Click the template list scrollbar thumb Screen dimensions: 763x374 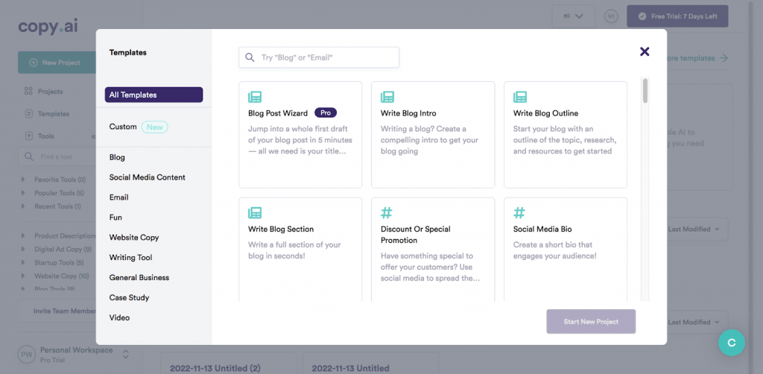[645, 90]
